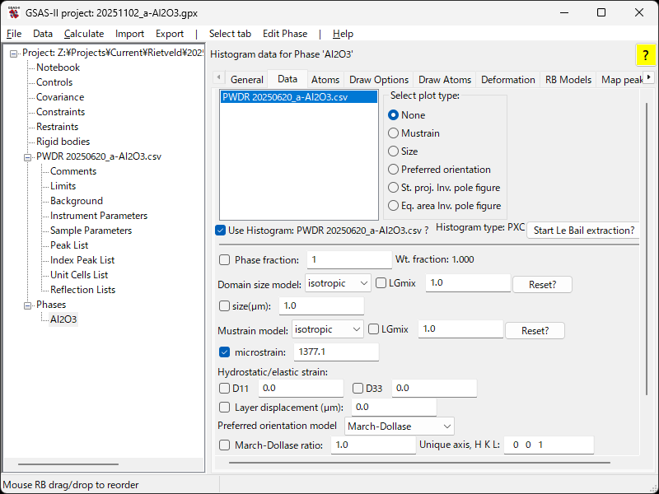Screen dimensions: 659x494
Task: Toggle the Use Histogram checkbox
Action: coord(220,231)
